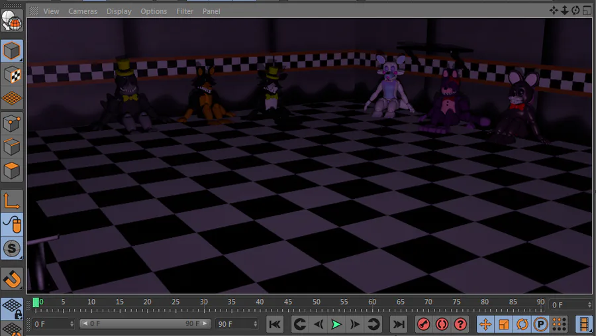Switch to Polygons mode
596x336 pixels.
pyautogui.click(x=12, y=170)
